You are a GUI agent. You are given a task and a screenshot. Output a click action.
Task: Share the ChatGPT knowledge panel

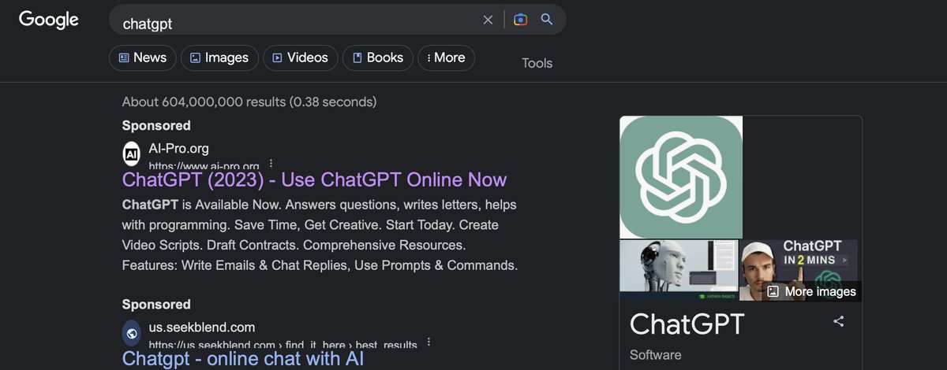pos(839,321)
